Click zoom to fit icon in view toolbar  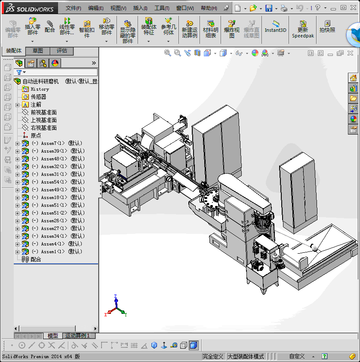tap(168, 53)
